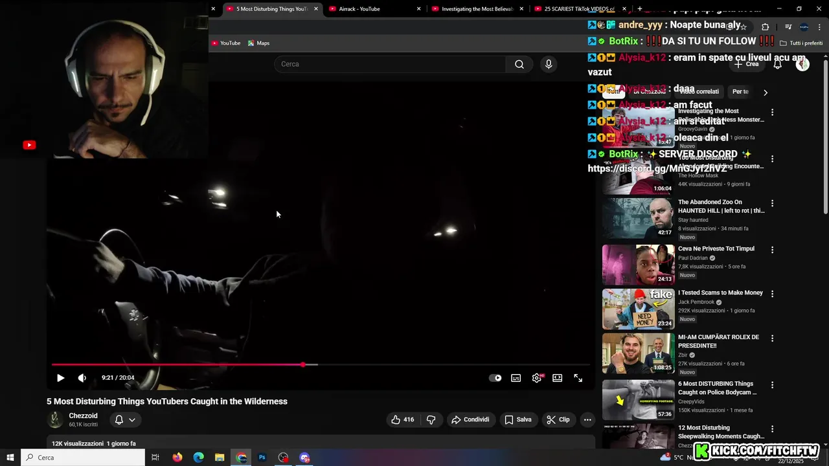Toggle the autoplay switch in the player
The height and width of the screenshot is (466, 829).
coord(495,378)
